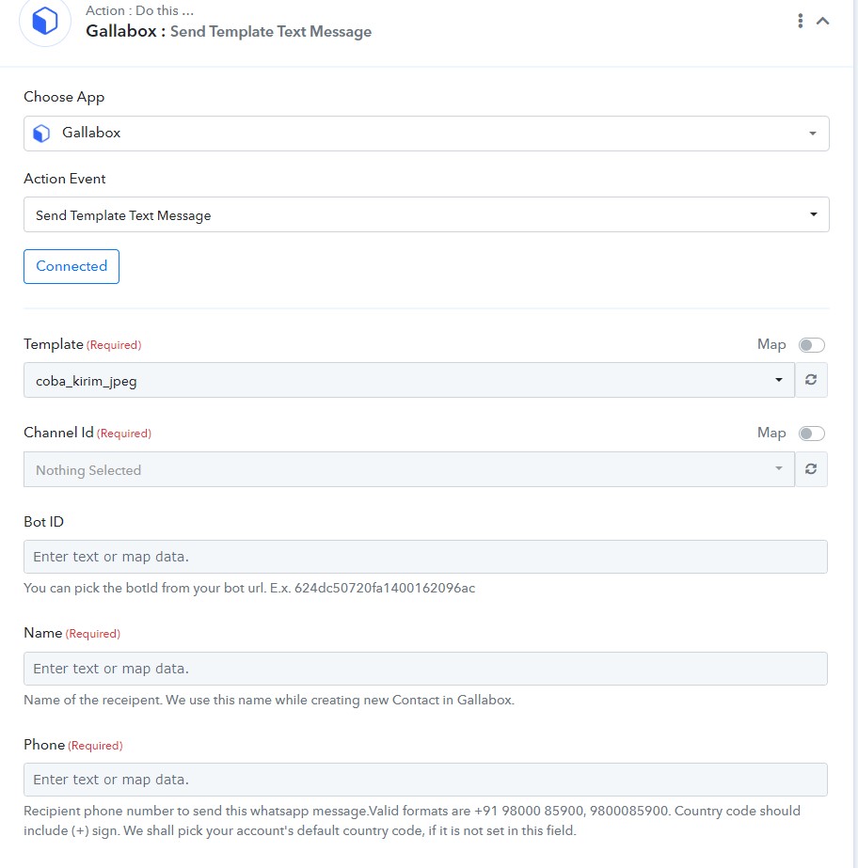Click the Name input field

(425, 669)
